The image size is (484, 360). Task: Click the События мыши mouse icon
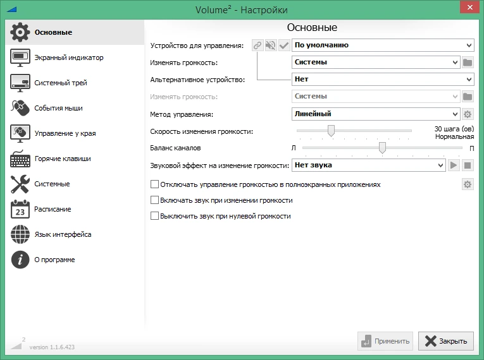pyautogui.click(x=20, y=108)
